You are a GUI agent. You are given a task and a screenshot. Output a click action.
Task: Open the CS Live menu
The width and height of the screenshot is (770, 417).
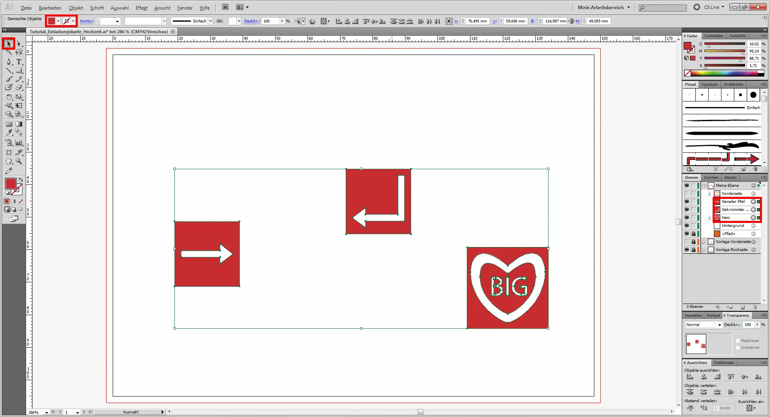(711, 7)
